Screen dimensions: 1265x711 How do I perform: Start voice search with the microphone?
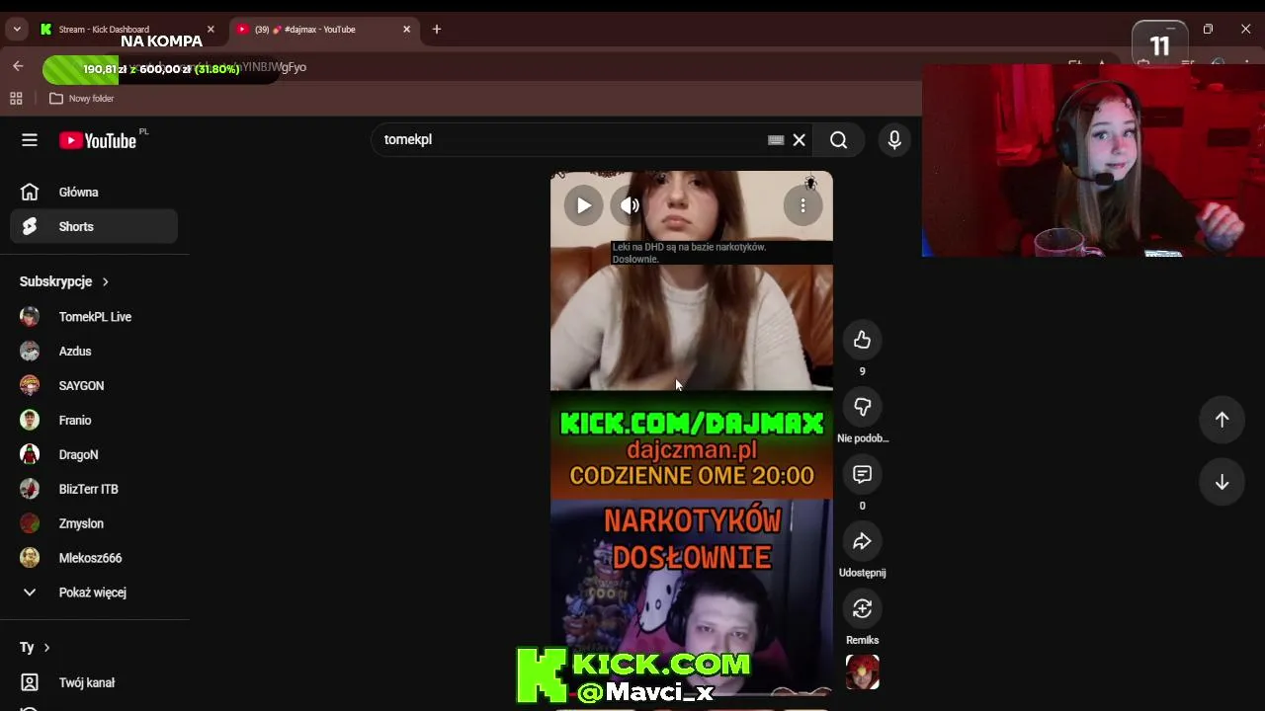(x=894, y=140)
